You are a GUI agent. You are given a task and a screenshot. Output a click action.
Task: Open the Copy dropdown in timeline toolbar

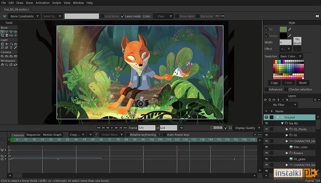point(77,135)
